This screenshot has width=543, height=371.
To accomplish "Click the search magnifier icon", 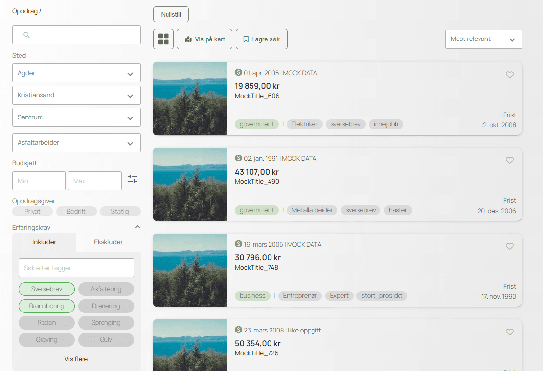I will (x=27, y=35).
